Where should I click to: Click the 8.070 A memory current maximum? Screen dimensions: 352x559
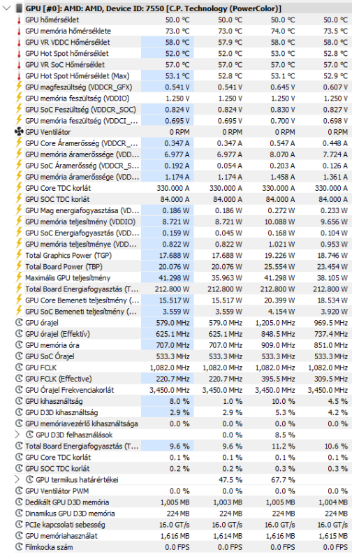(x=282, y=154)
